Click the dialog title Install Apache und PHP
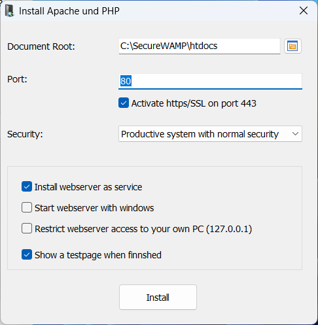Screen dimensions: 318x325 coord(69,11)
